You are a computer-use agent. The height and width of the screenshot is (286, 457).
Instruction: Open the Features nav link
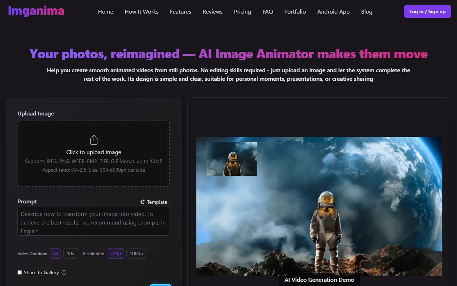point(180,11)
